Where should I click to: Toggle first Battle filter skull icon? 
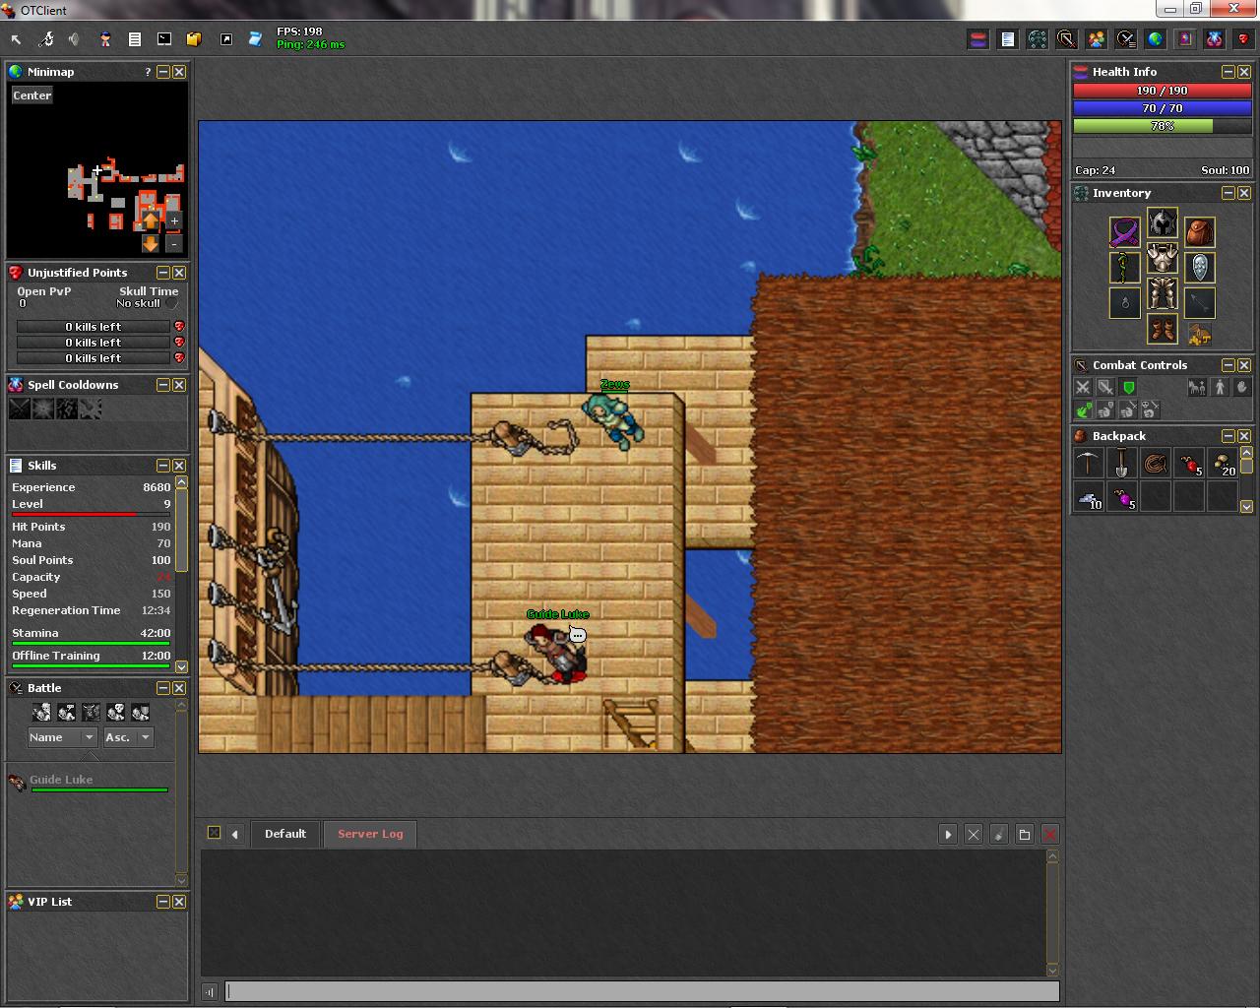click(x=41, y=712)
